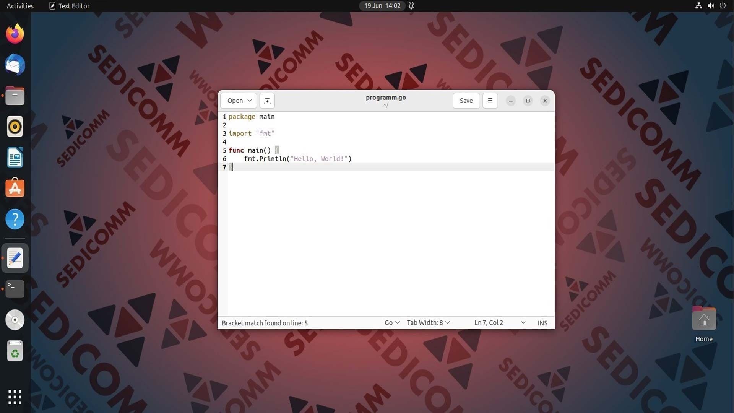Toggle the INS insert mode indicator

coord(542,323)
